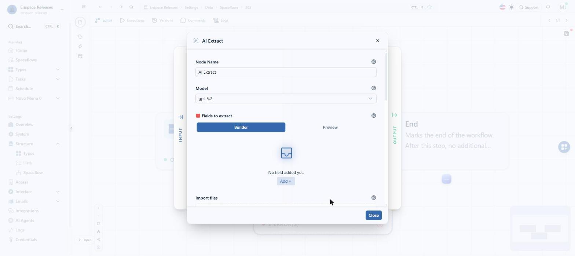Viewport: 575px width, 256px height.
Task: Open Logs in sidebar settings
Action: click(x=20, y=230)
